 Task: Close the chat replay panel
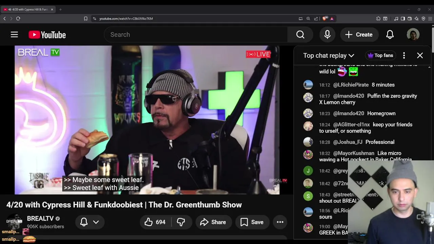point(420,55)
